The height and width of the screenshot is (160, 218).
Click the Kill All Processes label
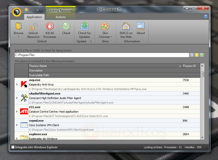[x=50, y=35]
